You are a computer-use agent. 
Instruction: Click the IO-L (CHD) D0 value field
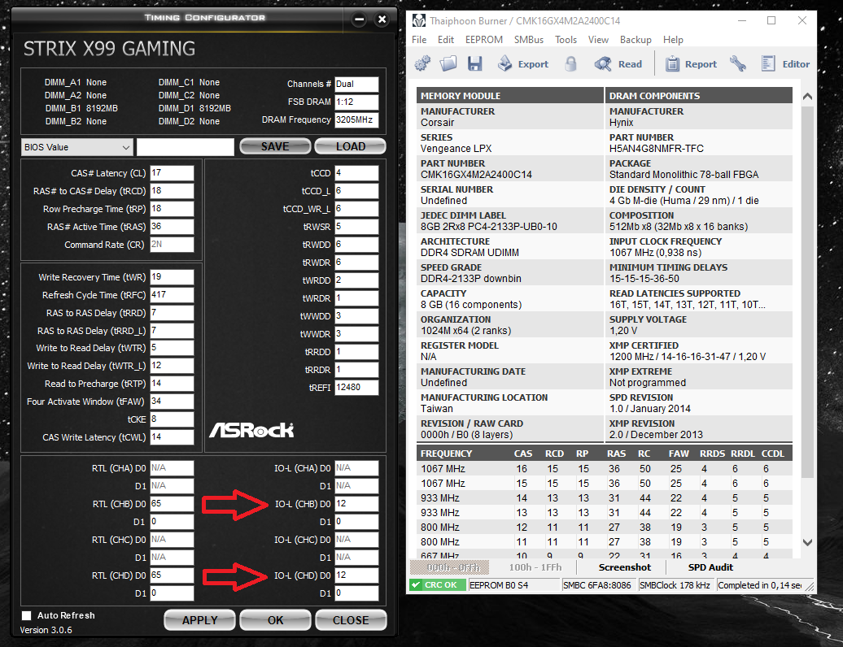point(356,575)
